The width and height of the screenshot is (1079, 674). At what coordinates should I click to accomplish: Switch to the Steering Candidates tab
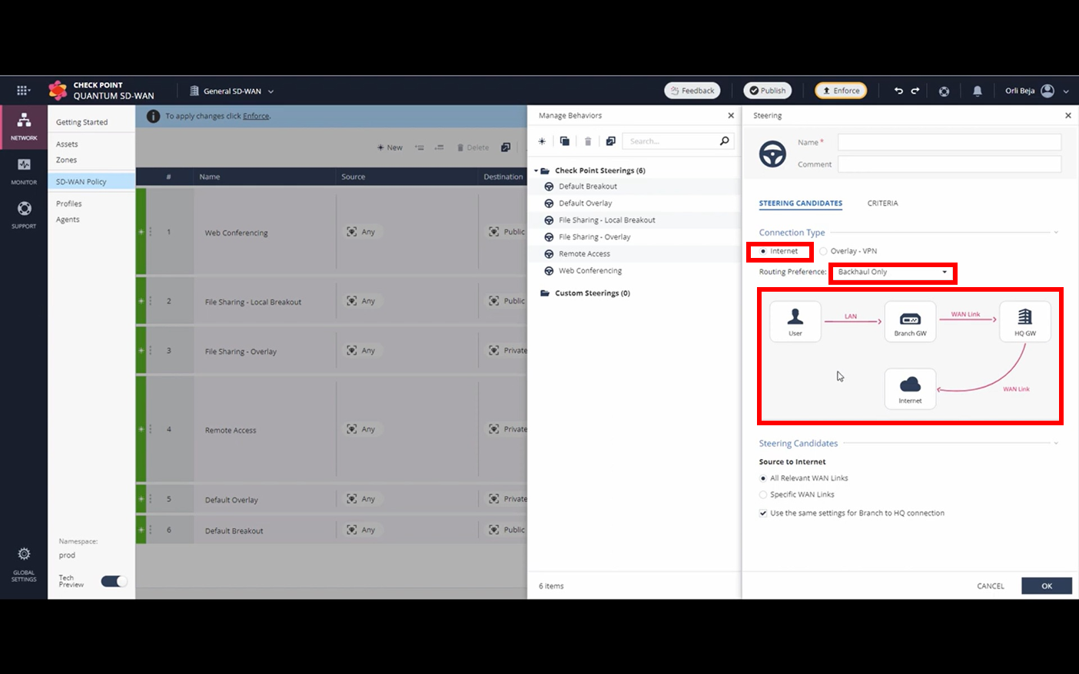coord(801,203)
